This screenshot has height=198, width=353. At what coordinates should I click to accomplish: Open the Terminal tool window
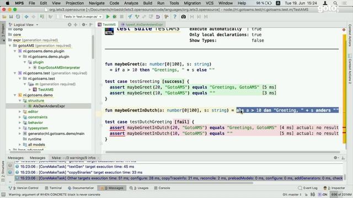[x=53, y=188]
